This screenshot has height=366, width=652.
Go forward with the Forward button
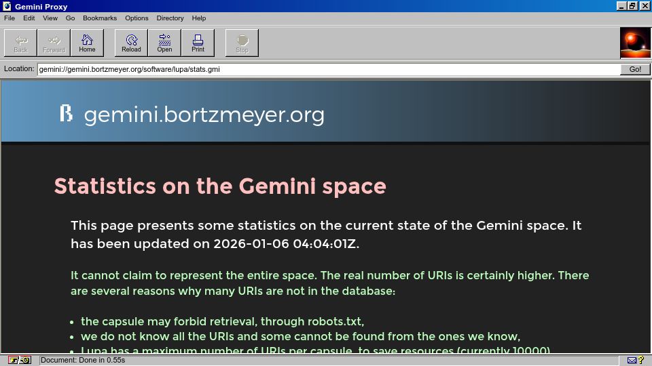[54, 43]
